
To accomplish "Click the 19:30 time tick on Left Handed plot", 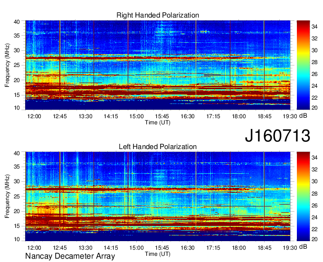I will click(290, 248).
